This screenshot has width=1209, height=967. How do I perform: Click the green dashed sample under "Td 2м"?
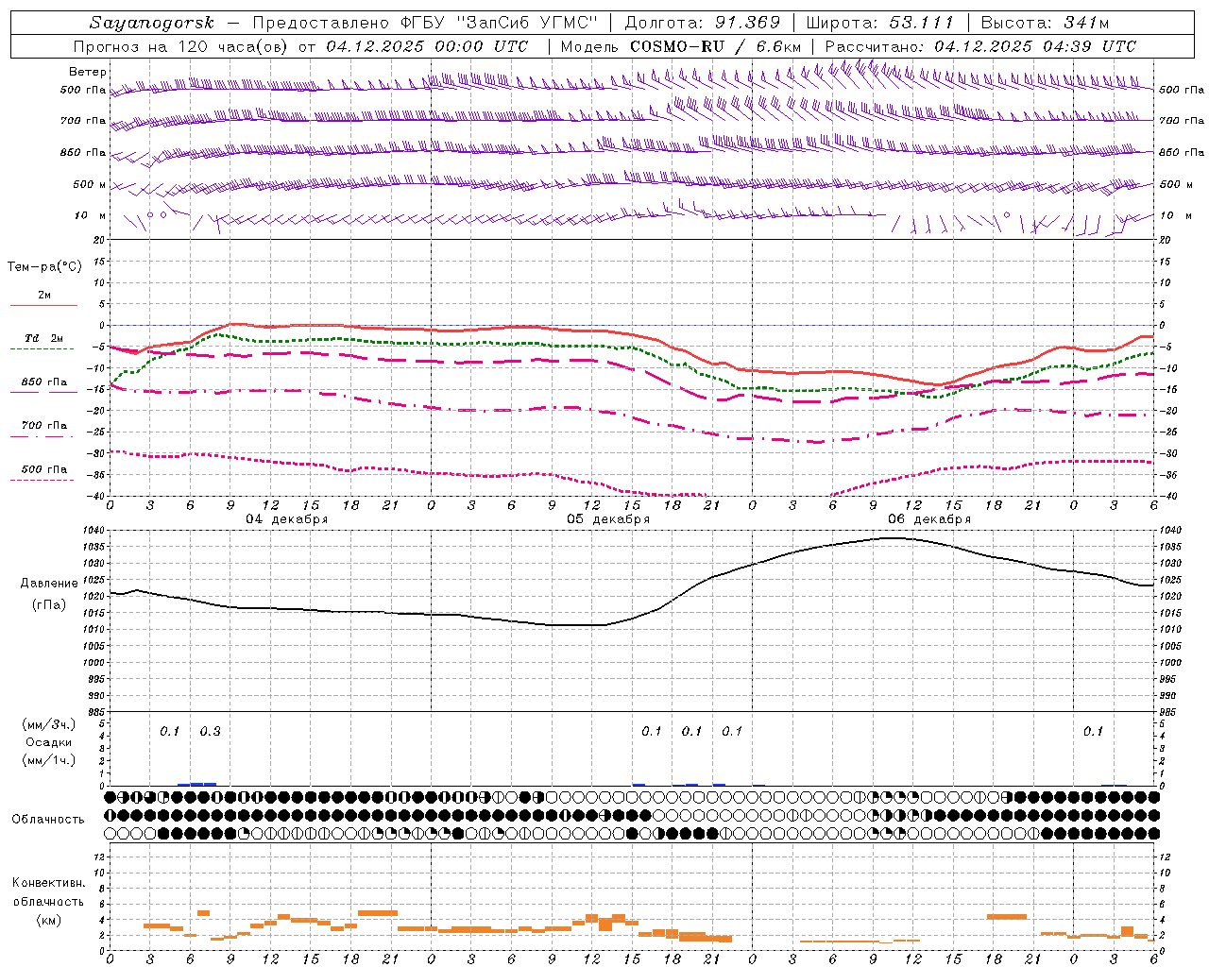(43, 348)
